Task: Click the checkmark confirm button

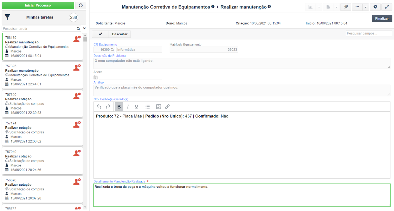Action: click(100, 34)
